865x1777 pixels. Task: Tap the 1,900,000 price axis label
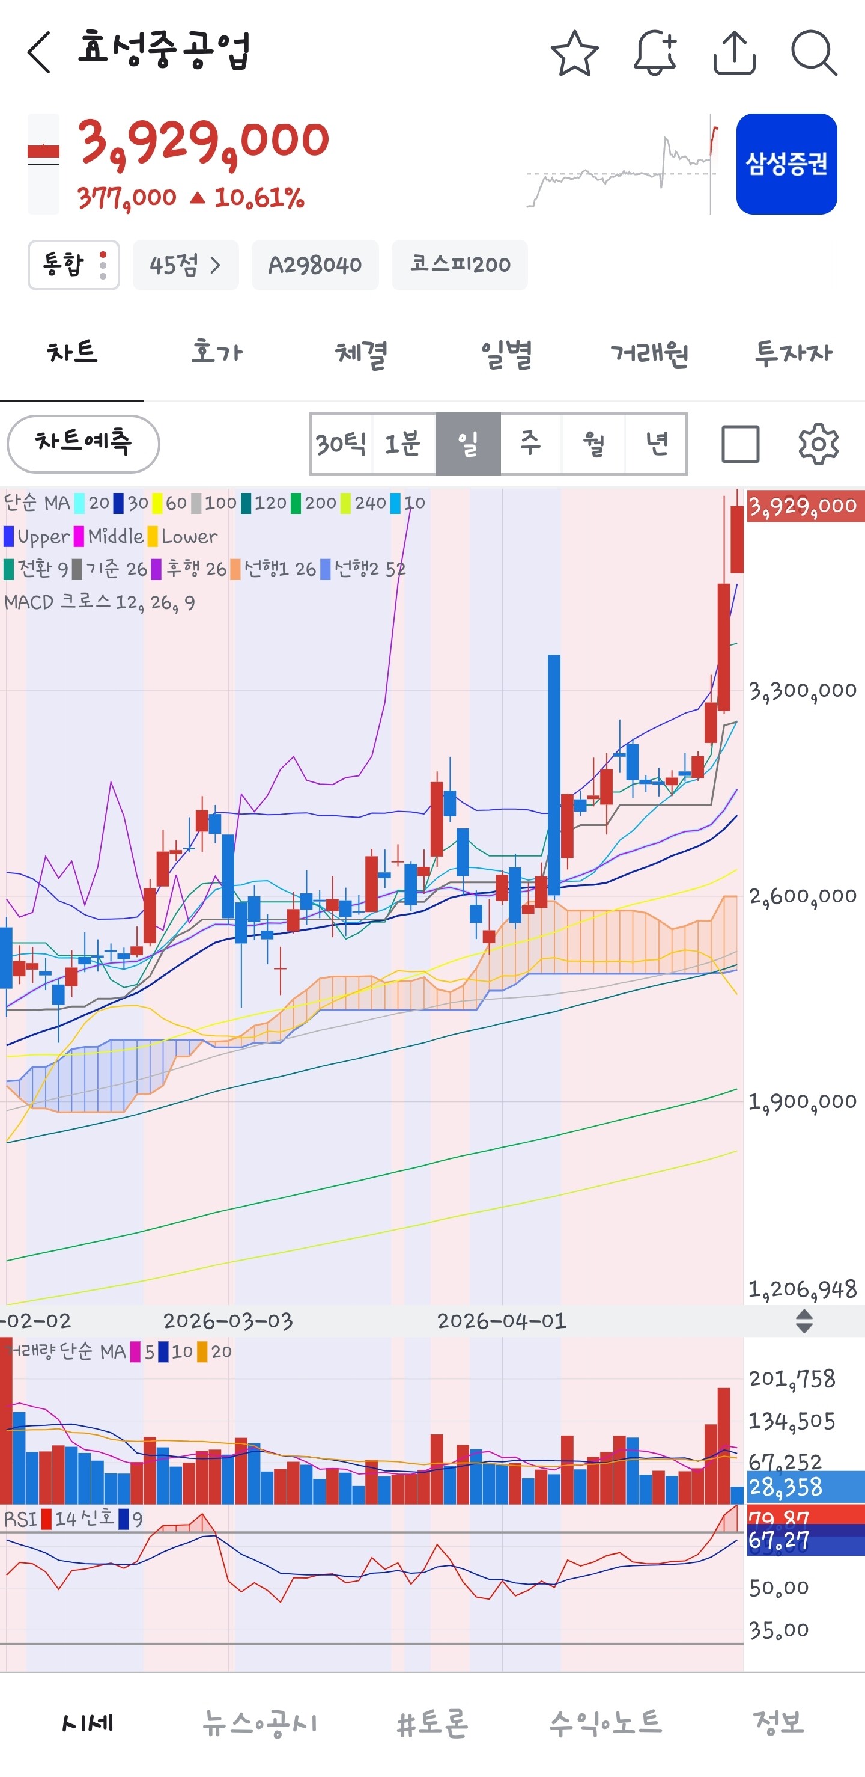803,1102
